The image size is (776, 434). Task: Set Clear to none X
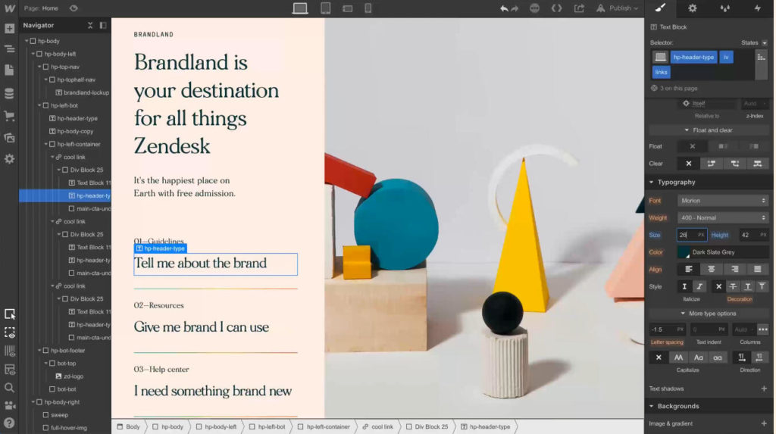[688, 164]
